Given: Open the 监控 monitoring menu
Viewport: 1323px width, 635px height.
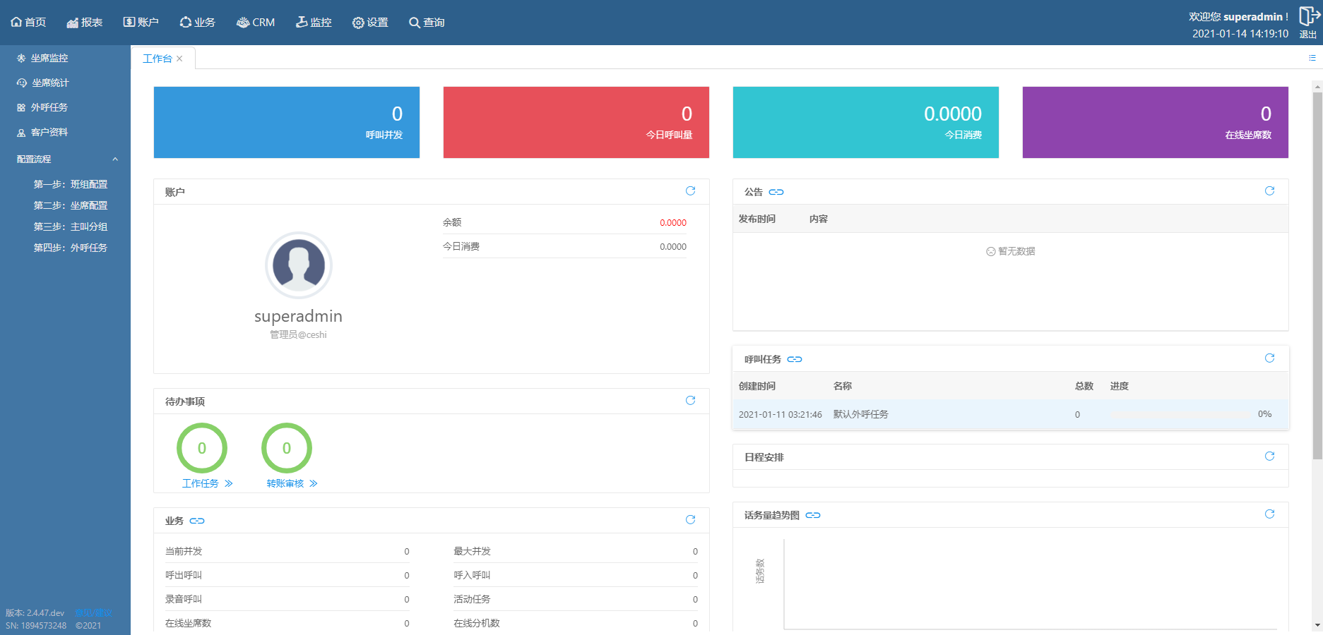Looking at the screenshot, I should click(x=314, y=23).
